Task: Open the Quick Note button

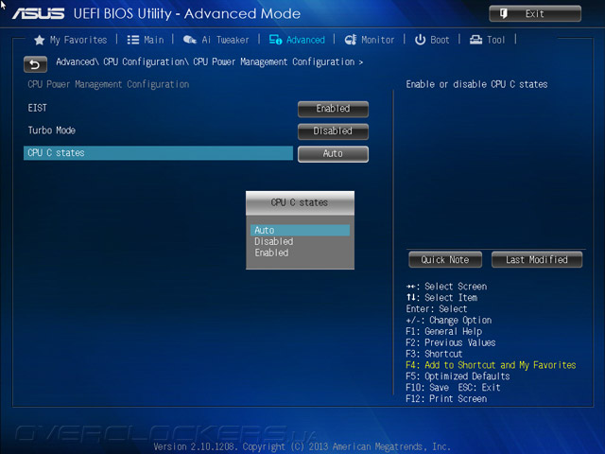Action: tap(445, 260)
